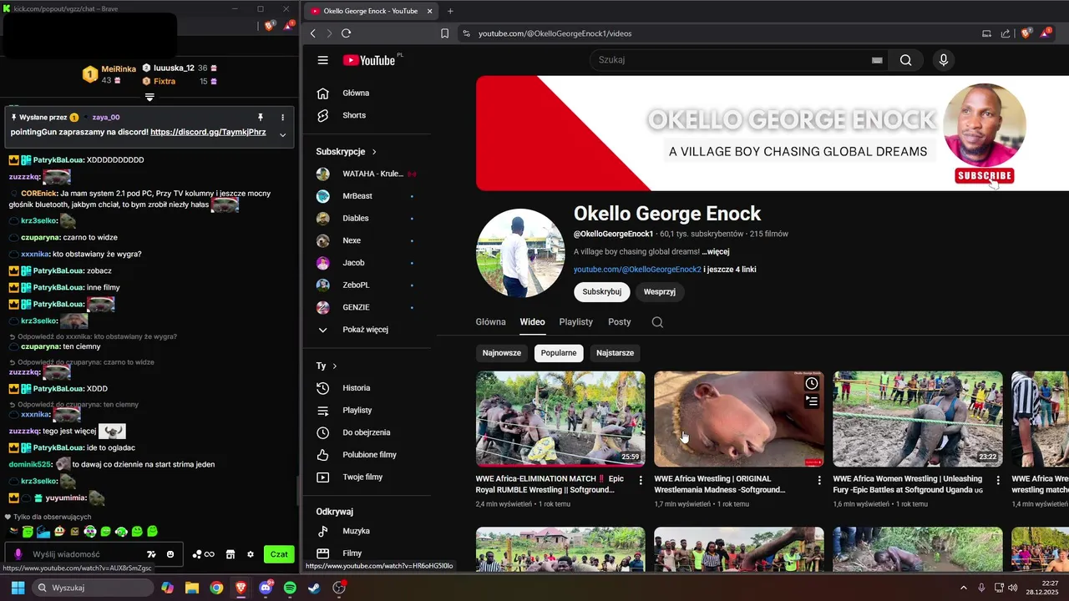Open Discord from the taskbar

click(266, 588)
